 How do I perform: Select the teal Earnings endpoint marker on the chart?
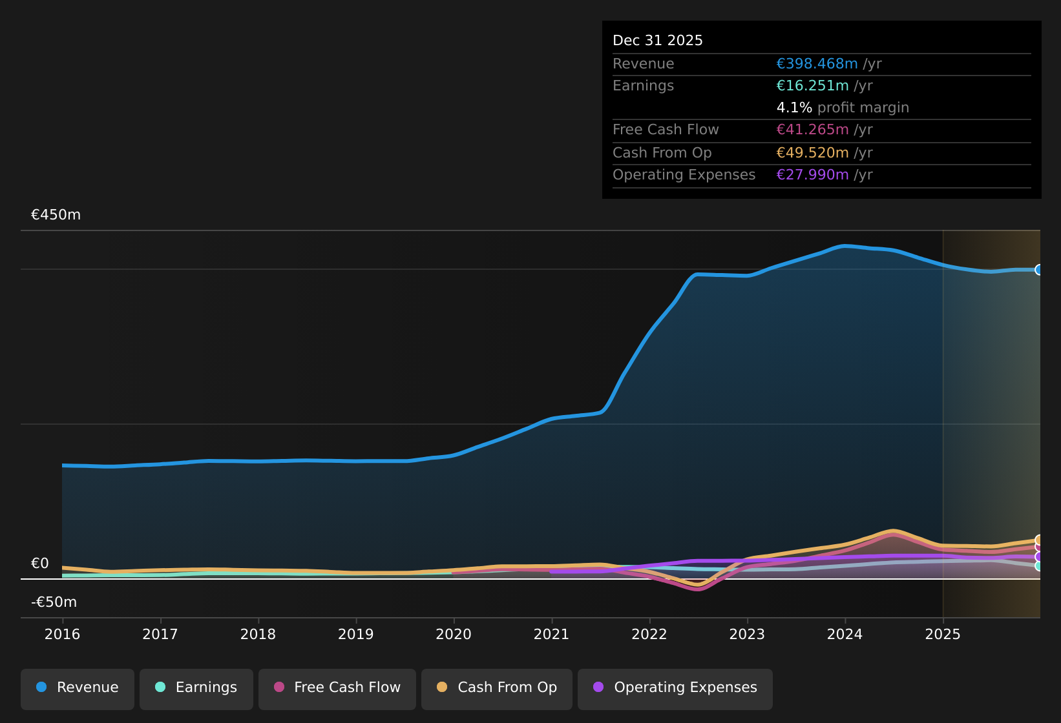pyautogui.click(x=1038, y=566)
